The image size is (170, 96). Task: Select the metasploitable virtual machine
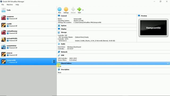click(x=28, y=40)
